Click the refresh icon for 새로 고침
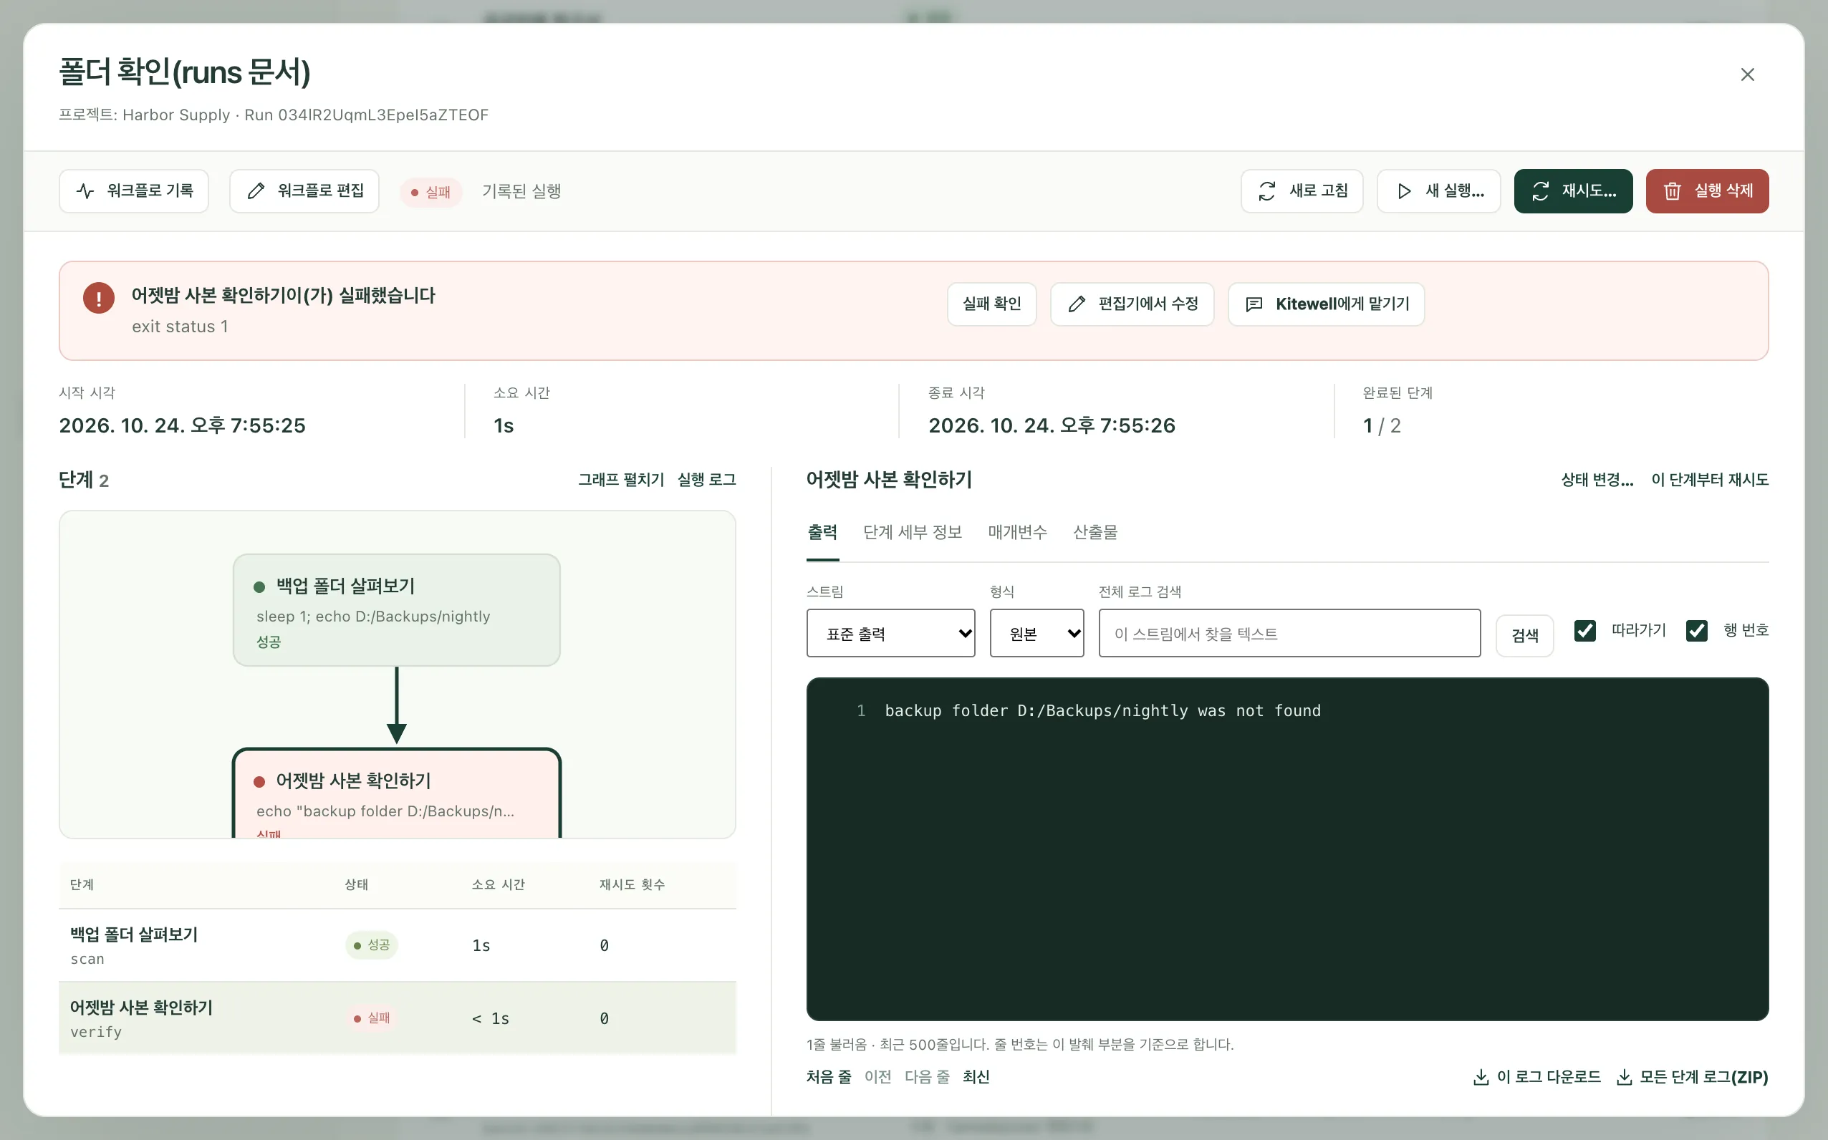 coord(1267,190)
